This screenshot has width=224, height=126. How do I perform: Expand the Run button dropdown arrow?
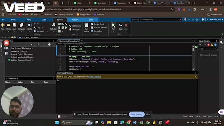pyautogui.click(x=113, y=31)
